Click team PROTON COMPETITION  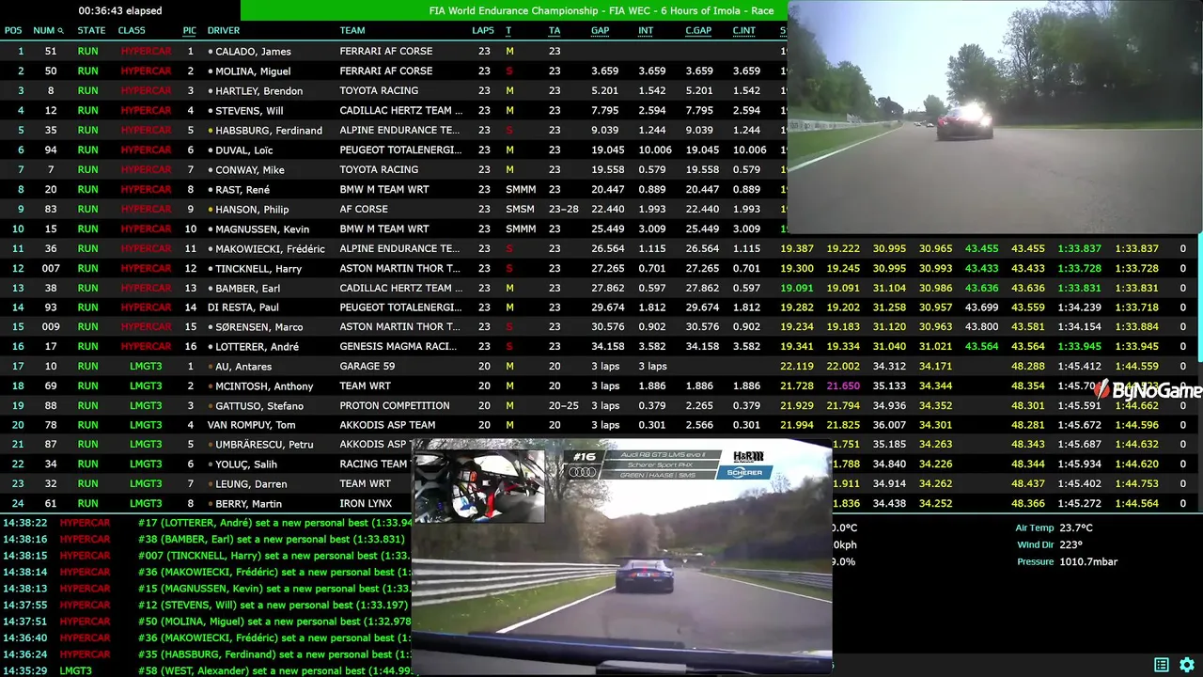395,406
